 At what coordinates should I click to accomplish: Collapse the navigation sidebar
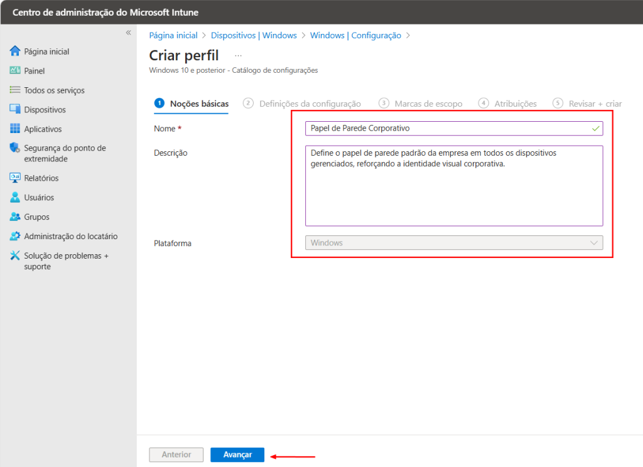pyautogui.click(x=127, y=32)
